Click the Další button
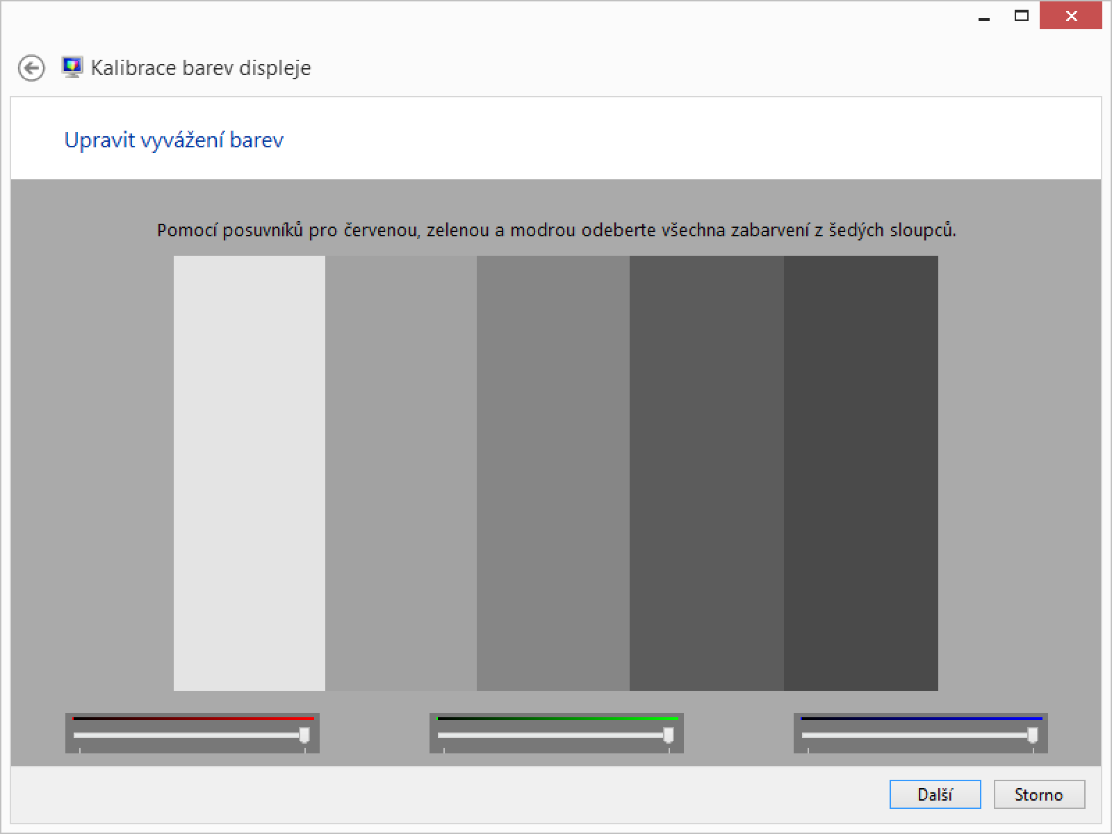This screenshot has height=834, width=1112. coord(935,794)
